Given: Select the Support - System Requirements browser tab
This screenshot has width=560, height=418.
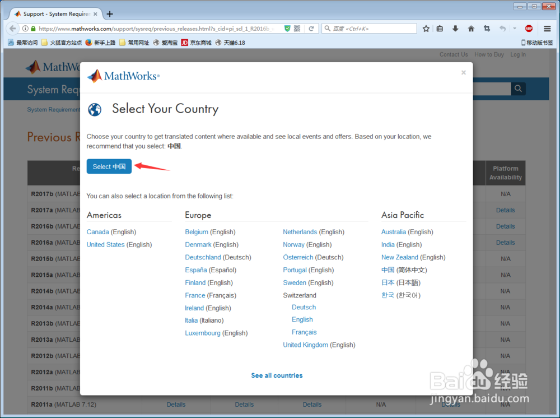Looking at the screenshot, I should click(55, 14).
